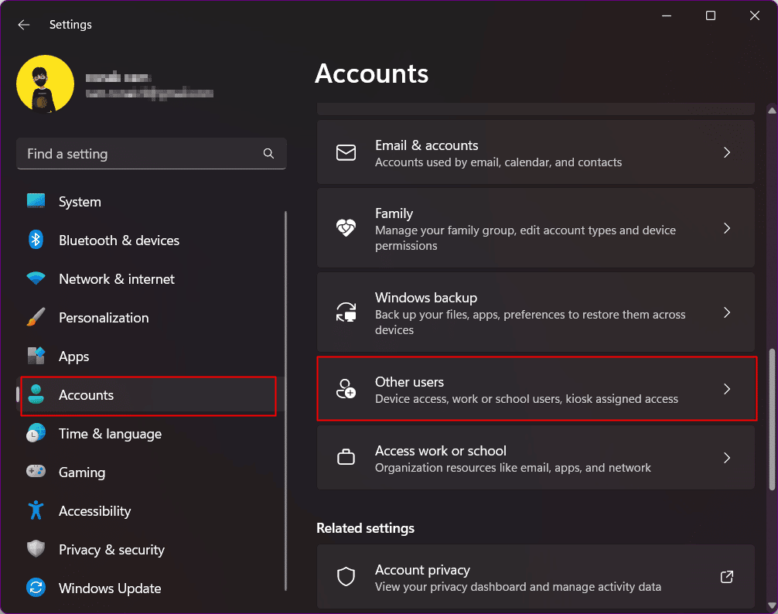Open Accessibility text in the sidebar
This screenshot has width=778, height=614.
point(95,511)
